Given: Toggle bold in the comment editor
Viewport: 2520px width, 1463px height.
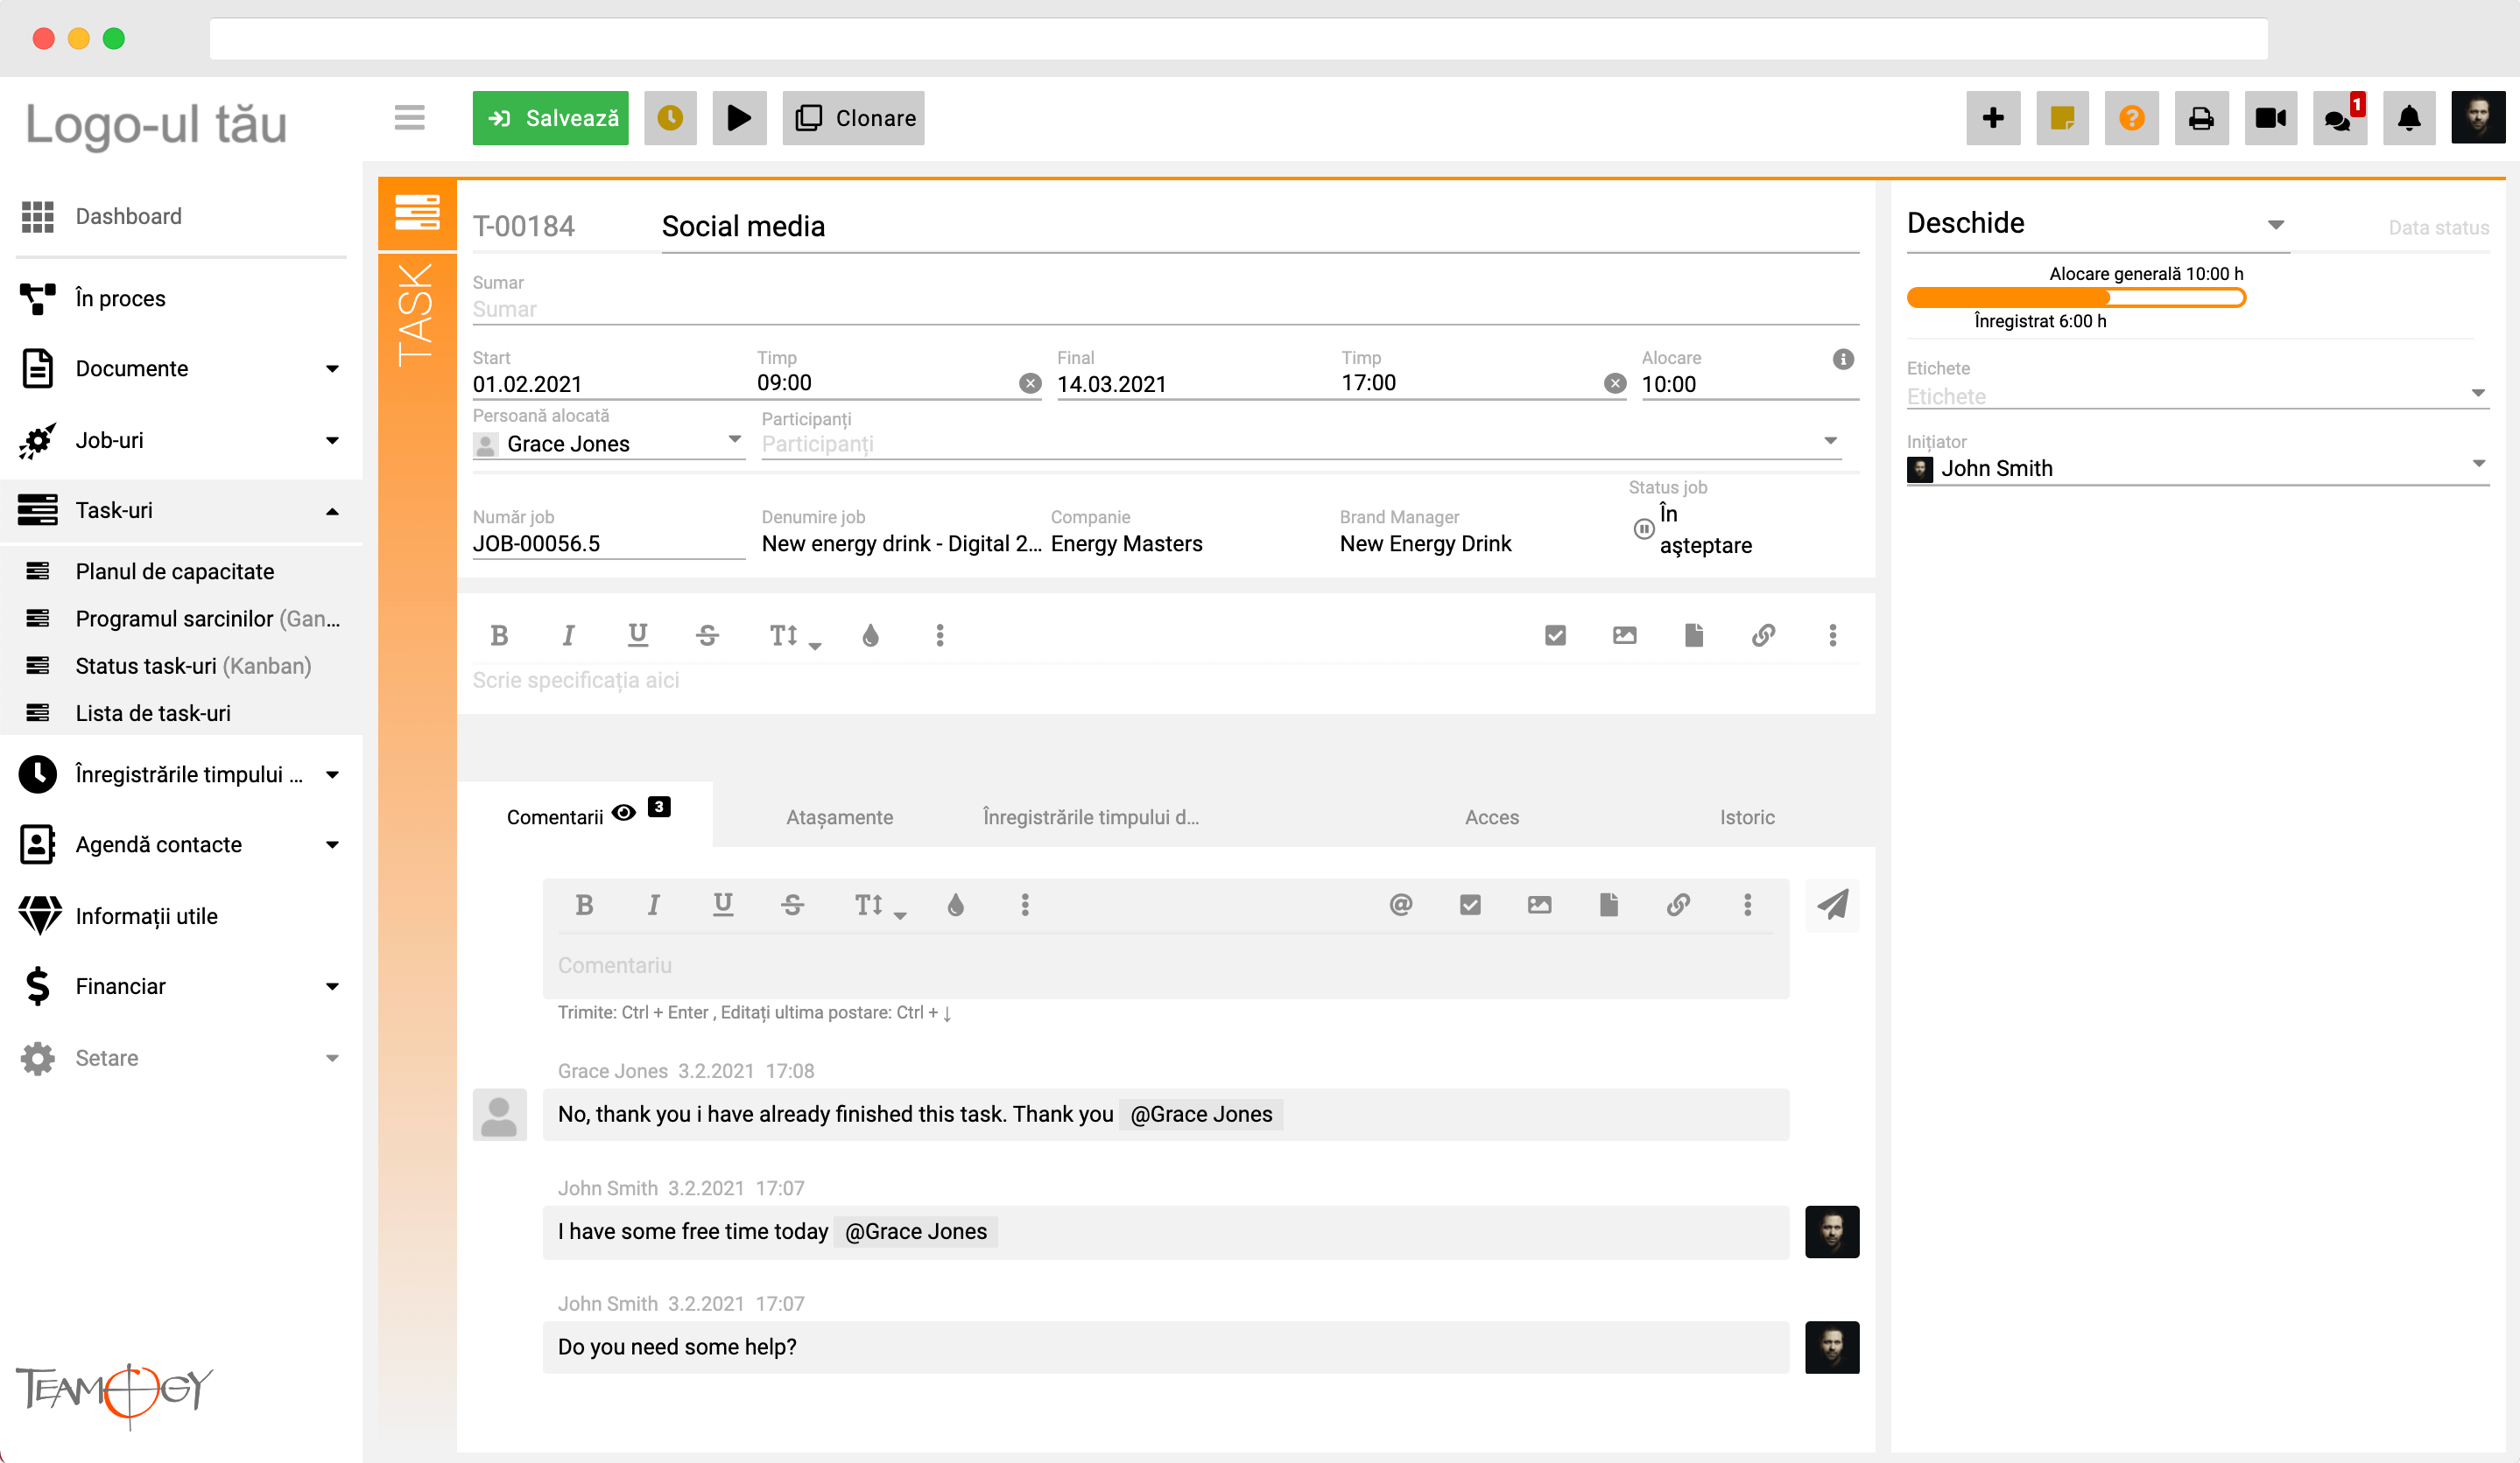Looking at the screenshot, I should pyautogui.click(x=585, y=905).
